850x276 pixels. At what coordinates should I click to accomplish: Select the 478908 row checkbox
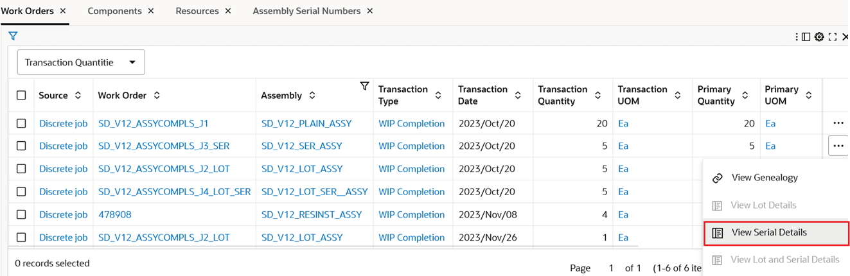pos(21,214)
